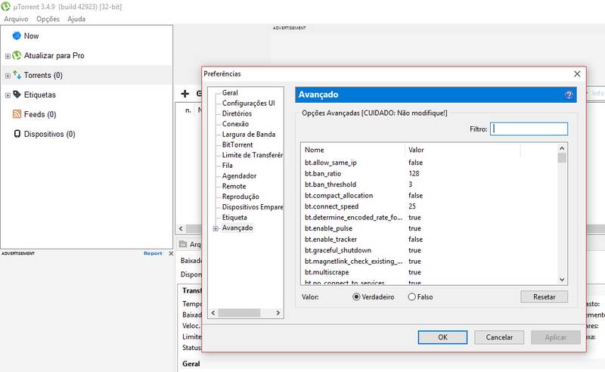Select Reprodução in preferences tree
Image resolution: width=605 pixels, height=372 pixels.
point(240,197)
